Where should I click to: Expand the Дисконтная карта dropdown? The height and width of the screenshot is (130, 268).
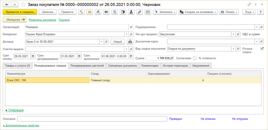(257, 42)
